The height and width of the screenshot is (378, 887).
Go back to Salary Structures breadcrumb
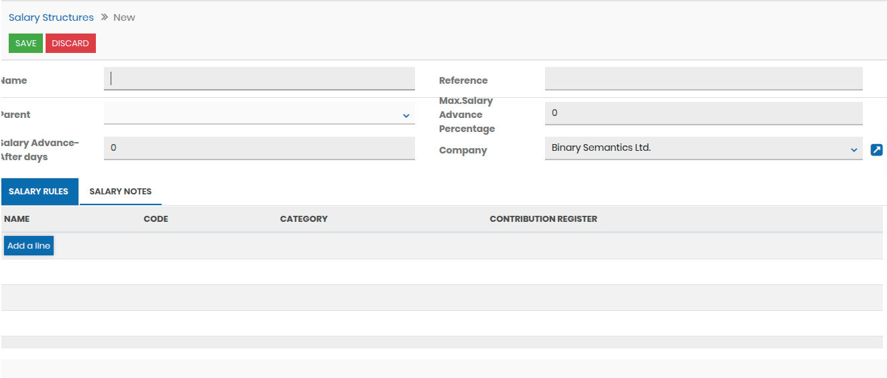pos(51,17)
